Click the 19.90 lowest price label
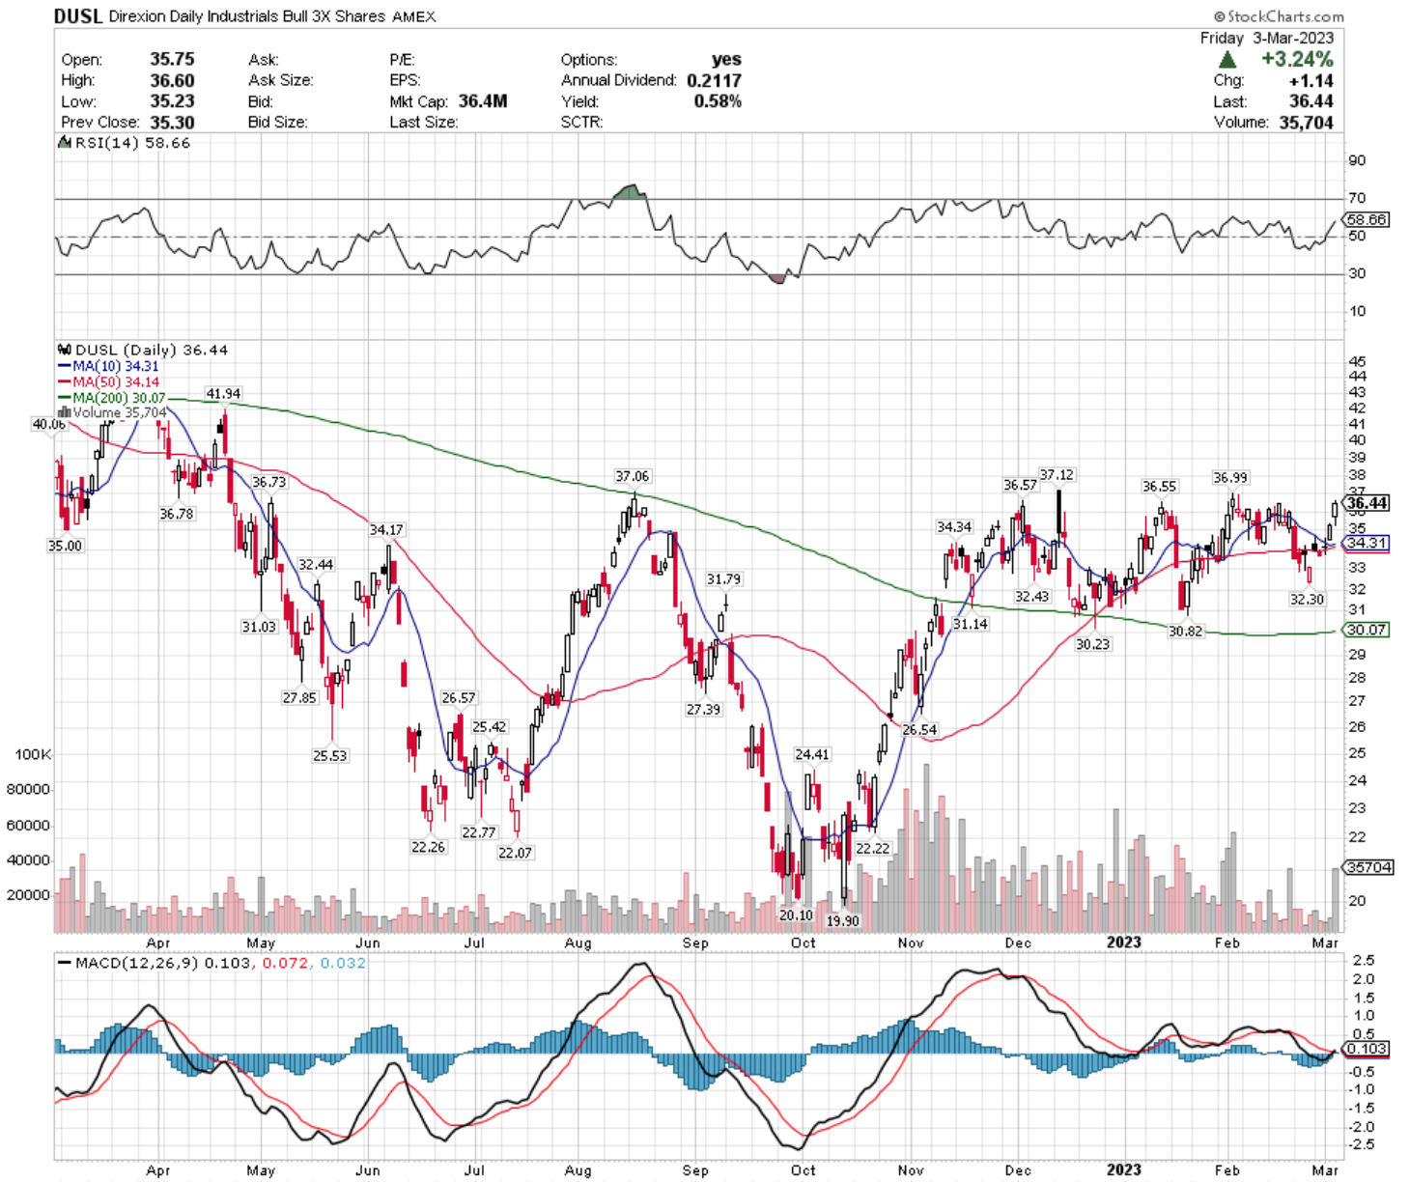This screenshot has height=1182, width=1410. tap(842, 920)
